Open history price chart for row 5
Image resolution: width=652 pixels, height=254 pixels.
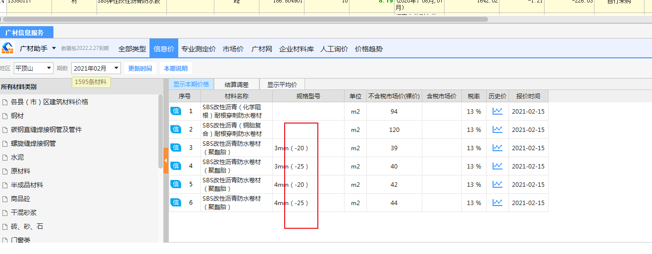click(497, 184)
